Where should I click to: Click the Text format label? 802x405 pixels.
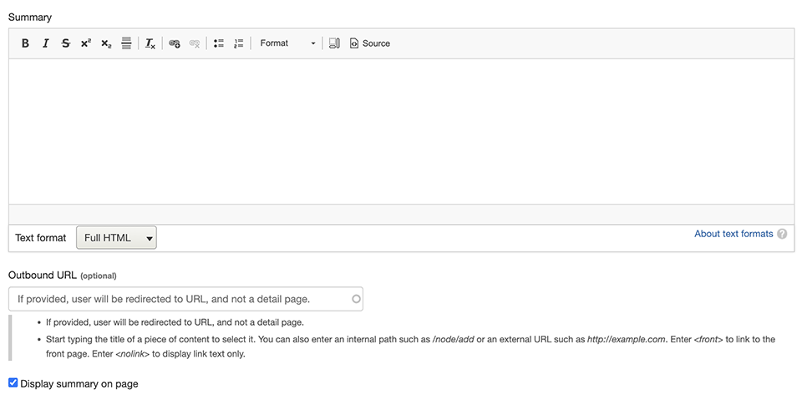pos(40,238)
